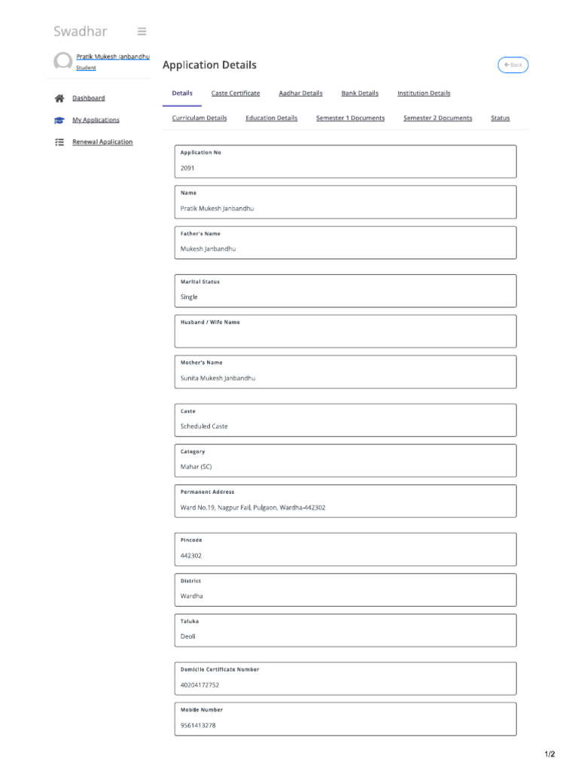
Task: Go back using the Back button
Action: [513, 65]
